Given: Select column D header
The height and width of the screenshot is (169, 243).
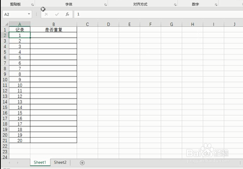Looking at the screenshot, I should 109,24.
